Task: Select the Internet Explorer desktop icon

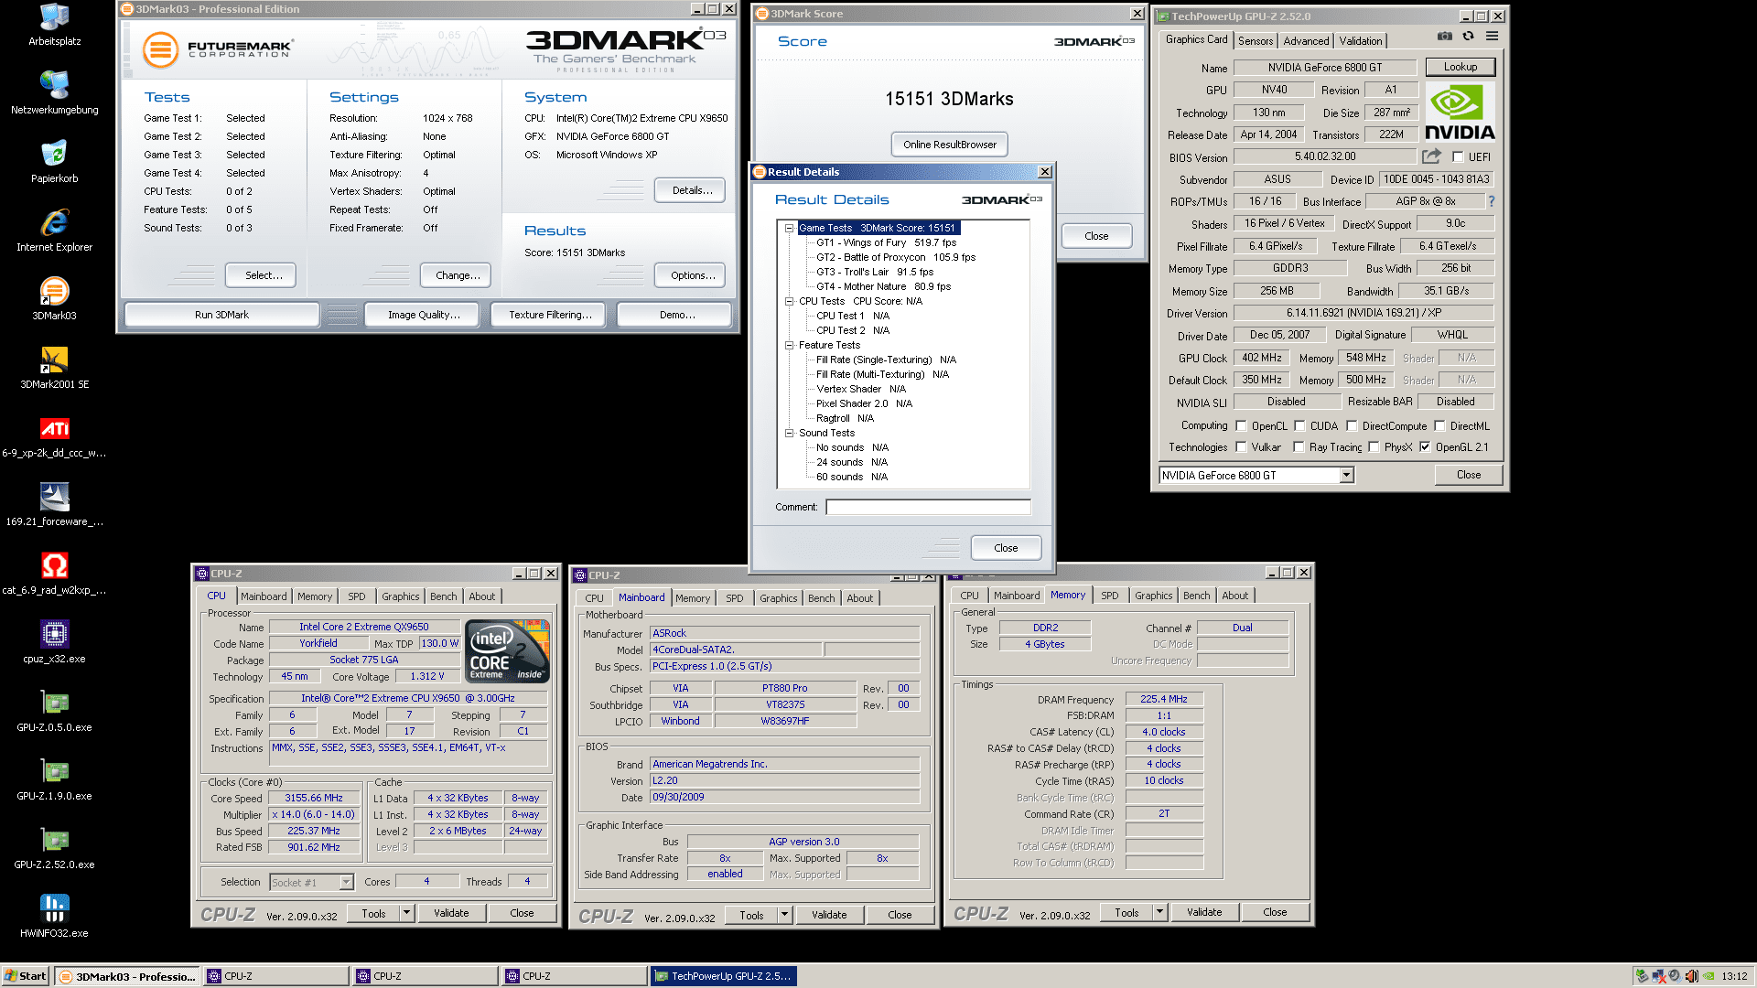Action: click(x=55, y=231)
